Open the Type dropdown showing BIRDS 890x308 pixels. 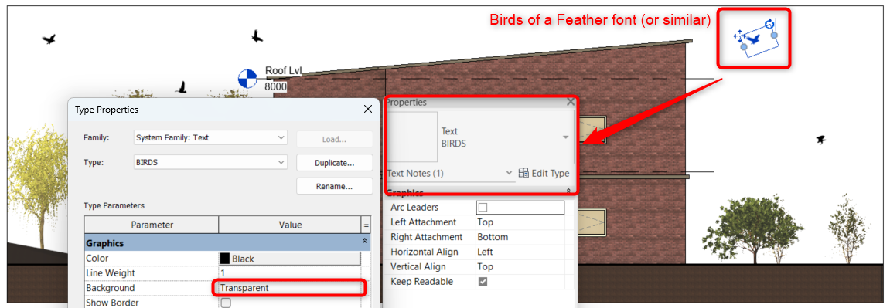[210, 162]
